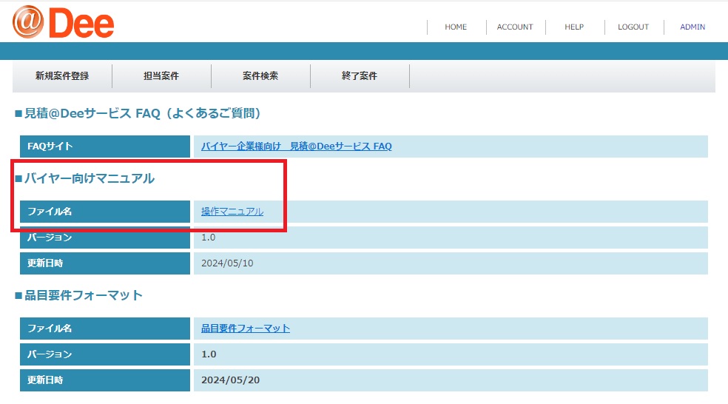Click version 1.0 in the 品目要件 section
Screen dimensions: 728x404
[209, 354]
